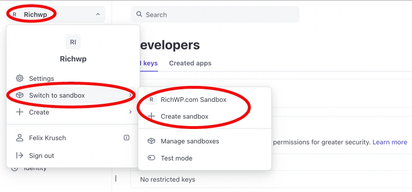
Task: Open Manage sandboxes menu entry
Action: click(190, 141)
